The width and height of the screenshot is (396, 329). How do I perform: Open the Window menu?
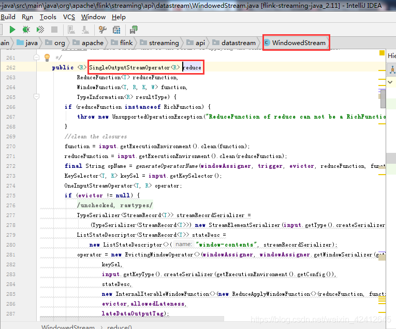[x=93, y=17]
